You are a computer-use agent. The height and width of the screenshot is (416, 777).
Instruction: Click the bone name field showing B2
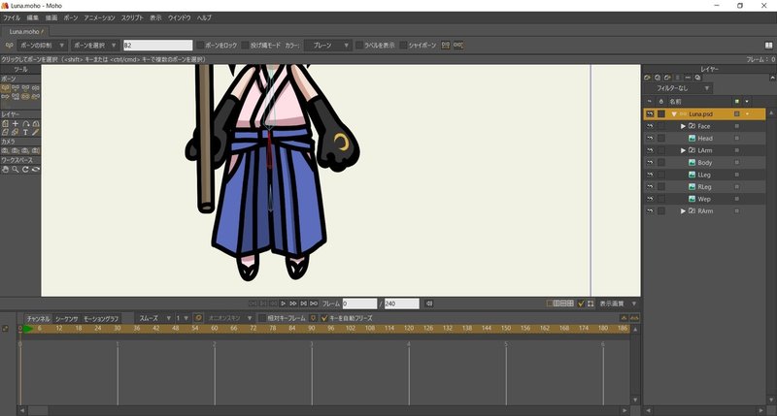tap(157, 45)
